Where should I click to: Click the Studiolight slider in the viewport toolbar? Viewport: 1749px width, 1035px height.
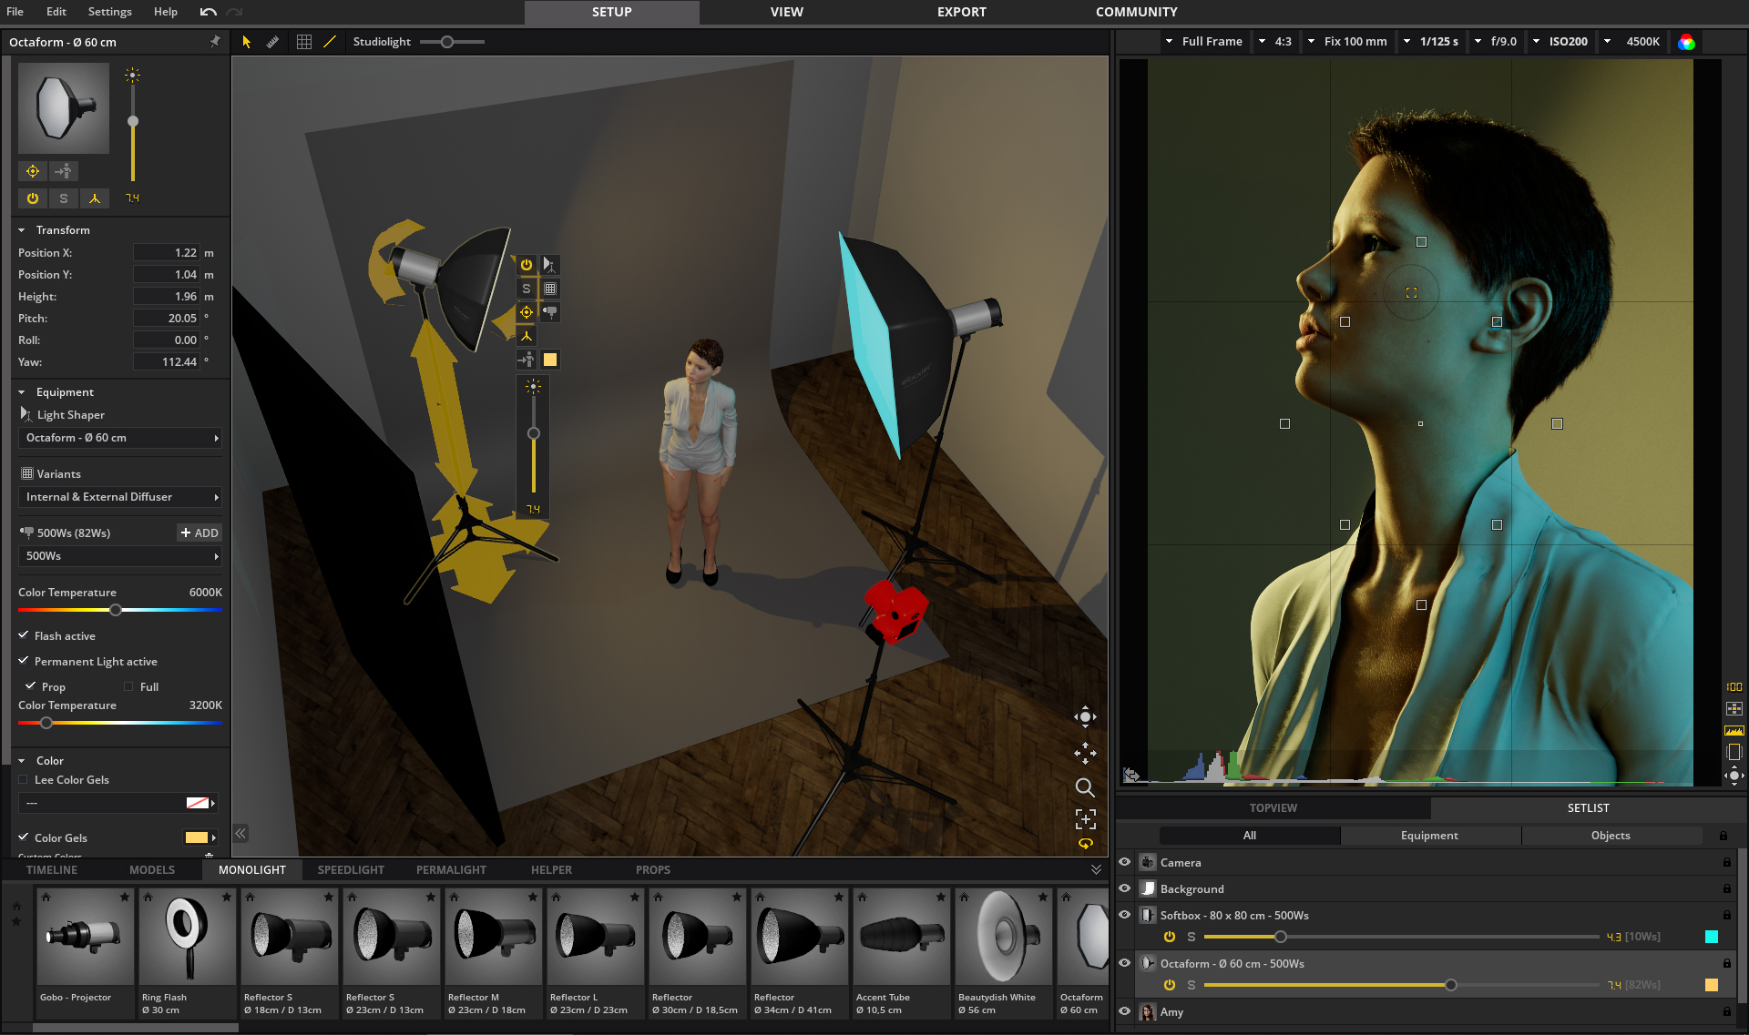coord(452,42)
